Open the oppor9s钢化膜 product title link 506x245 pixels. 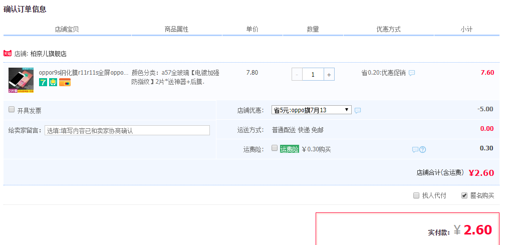(84, 73)
